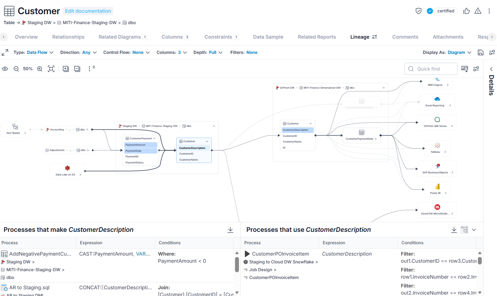Click the warning triangle icon
Screen dimensions: 497x296
pos(478,11)
